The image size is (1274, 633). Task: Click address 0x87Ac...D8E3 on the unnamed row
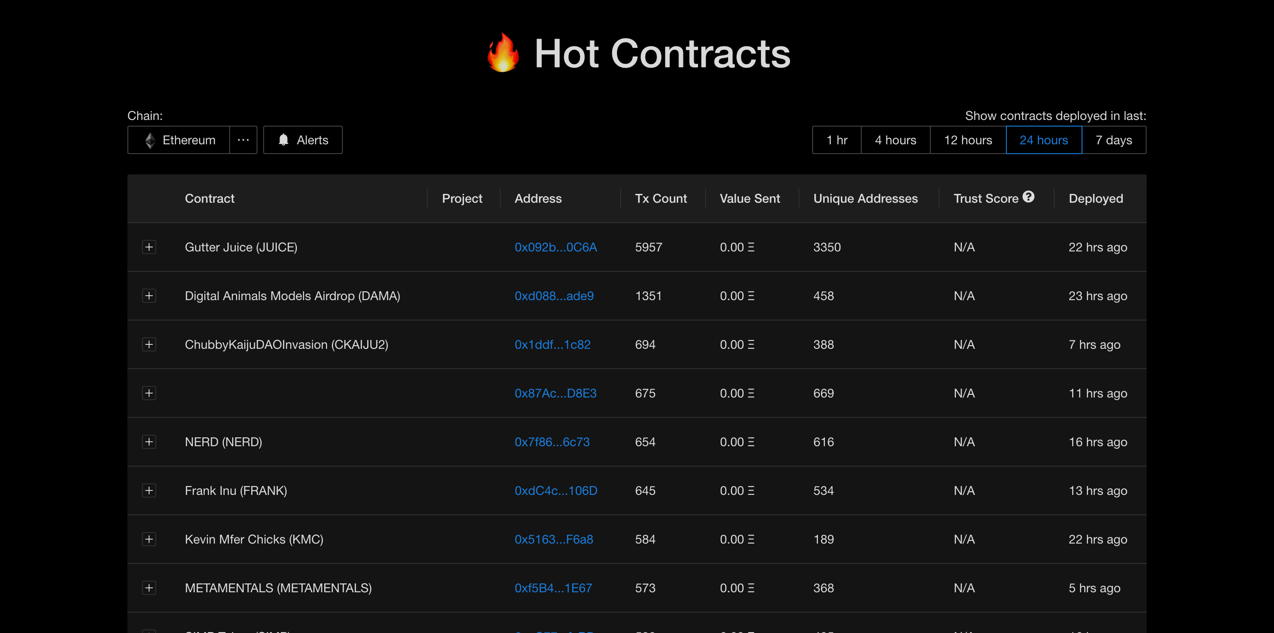coord(556,393)
